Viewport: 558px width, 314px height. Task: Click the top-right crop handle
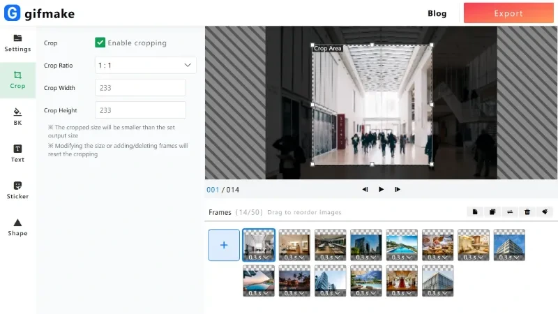432,45
